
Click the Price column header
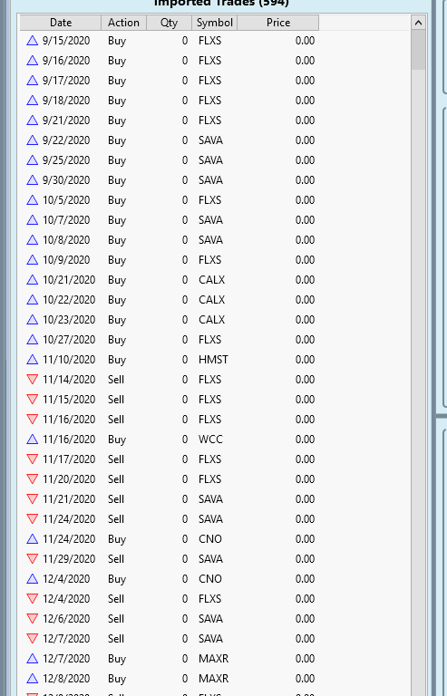pos(277,23)
